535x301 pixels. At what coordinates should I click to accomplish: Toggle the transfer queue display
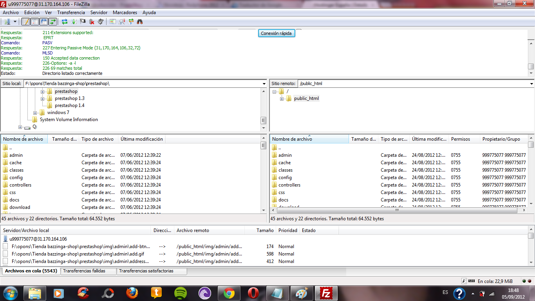pyautogui.click(x=52, y=22)
